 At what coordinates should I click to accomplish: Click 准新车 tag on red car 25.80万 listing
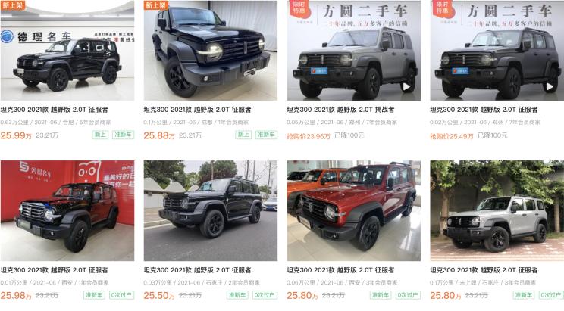(381, 295)
